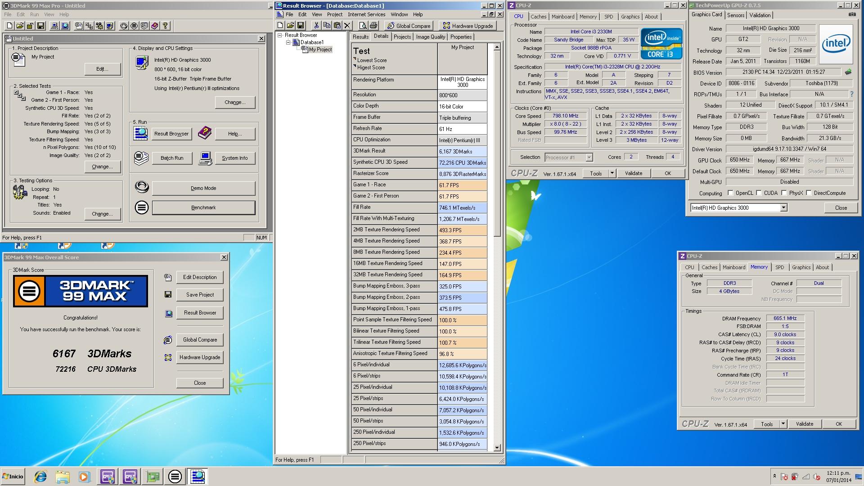Viewport: 864px width, 486px height.
Task: Click the Benchmark icon in 3DMark toolbar
Action: click(x=134, y=26)
